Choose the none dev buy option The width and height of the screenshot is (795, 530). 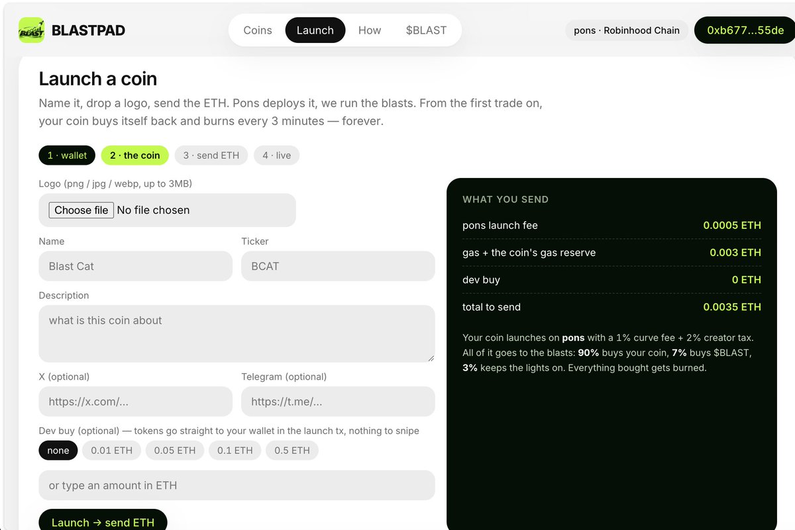click(x=58, y=451)
